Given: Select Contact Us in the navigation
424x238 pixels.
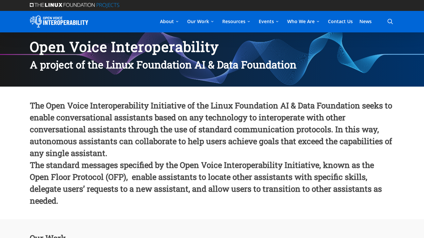Looking at the screenshot, I should (340, 21).
